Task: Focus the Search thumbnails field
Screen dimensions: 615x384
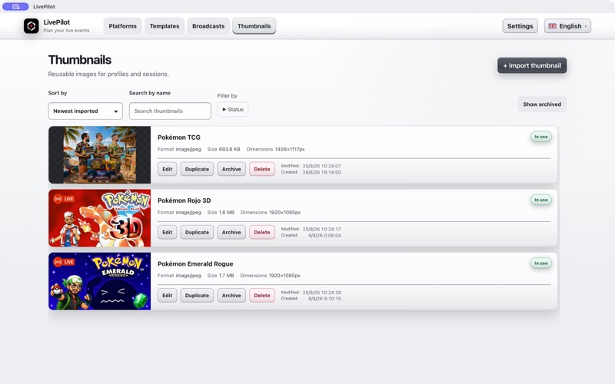Action: (170, 111)
